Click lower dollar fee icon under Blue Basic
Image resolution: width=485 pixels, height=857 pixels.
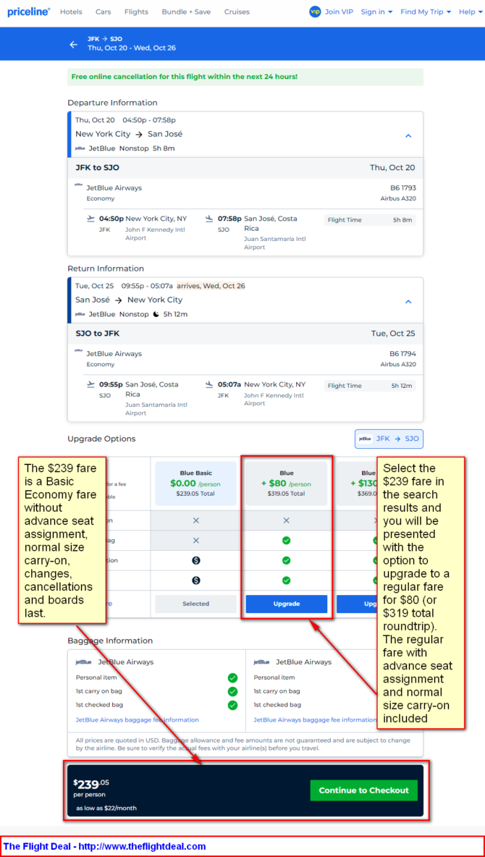click(x=196, y=580)
